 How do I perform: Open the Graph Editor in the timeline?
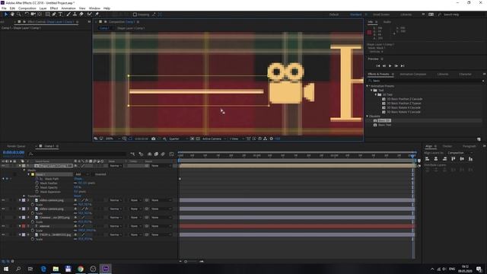171,154
